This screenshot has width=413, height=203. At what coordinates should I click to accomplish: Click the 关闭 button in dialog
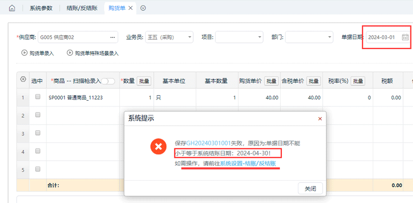310,189
